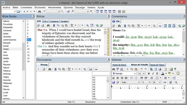Screen dimensions: 187x105
Task: Toggle the pin on Diccionarios panel
Action: click(109, 60)
